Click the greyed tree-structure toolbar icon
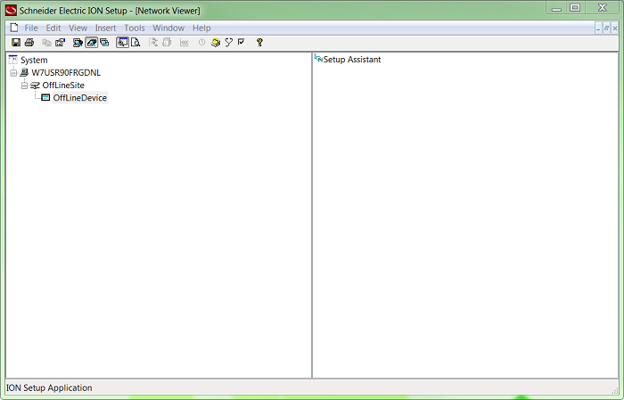Viewport: 624px width, 400px height. (x=153, y=42)
